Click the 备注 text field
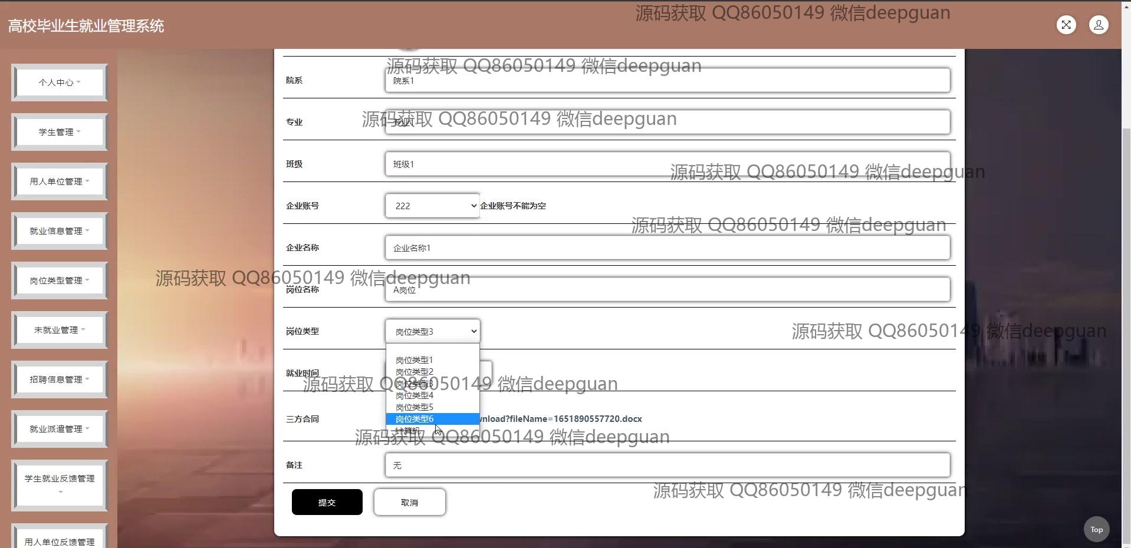The height and width of the screenshot is (548, 1131). [667, 465]
